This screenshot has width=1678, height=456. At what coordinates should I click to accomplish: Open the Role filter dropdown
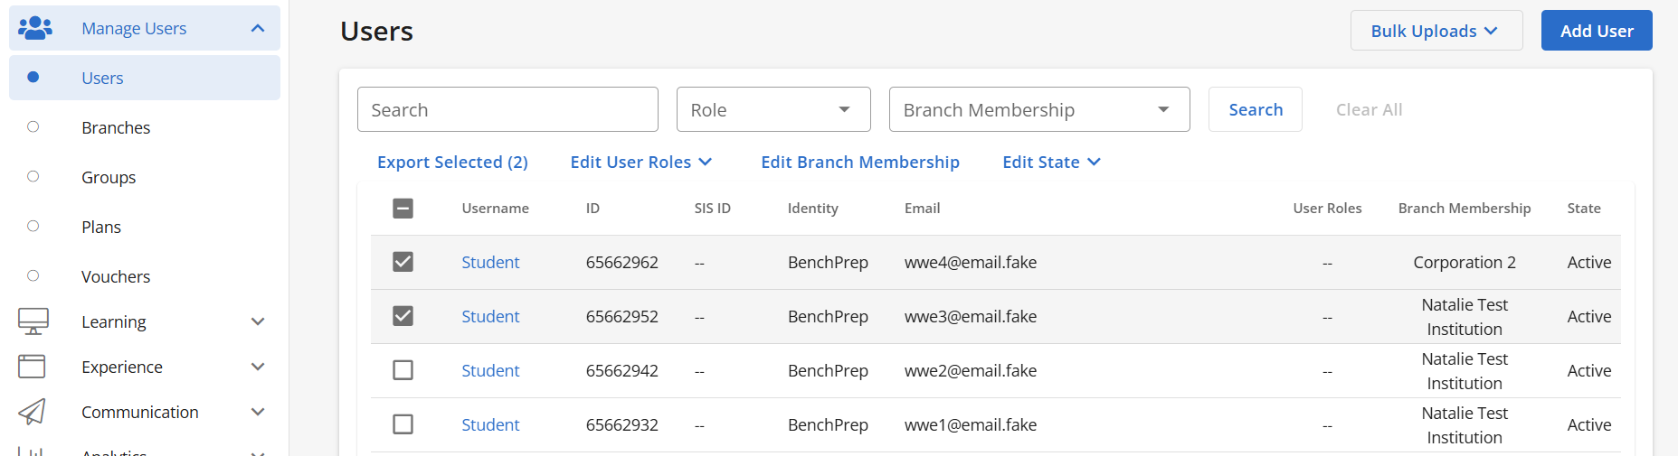click(x=773, y=109)
